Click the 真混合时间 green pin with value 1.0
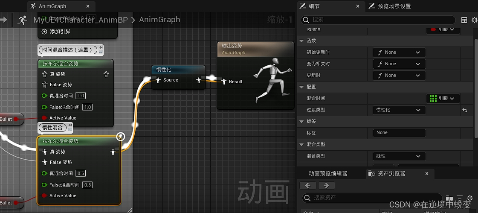 click(44, 96)
